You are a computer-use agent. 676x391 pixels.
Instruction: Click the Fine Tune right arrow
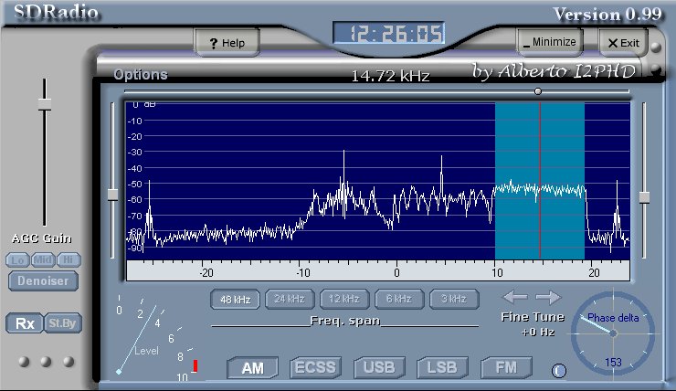pyautogui.click(x=548, y=297)
